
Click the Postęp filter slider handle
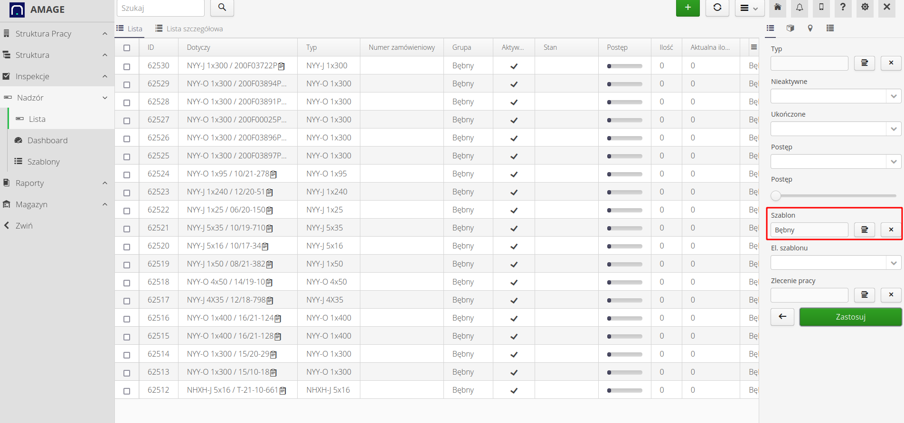776,195
